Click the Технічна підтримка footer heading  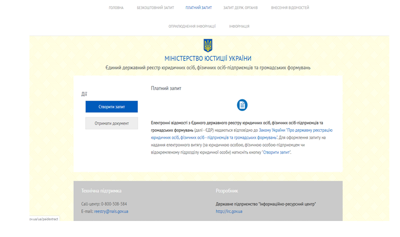pos(101,191)
